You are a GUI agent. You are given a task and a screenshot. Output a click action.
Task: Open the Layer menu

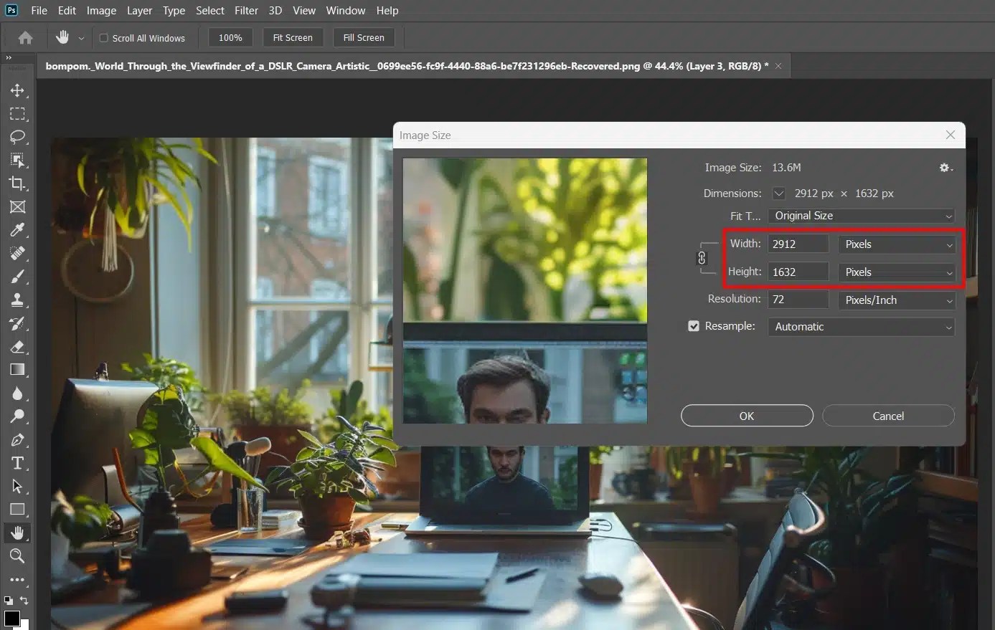tap(139, 11)
